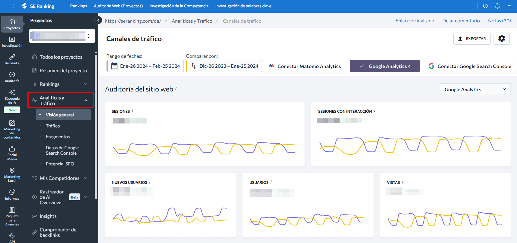Click Conectar Google Search Console button

click(470, 66)
